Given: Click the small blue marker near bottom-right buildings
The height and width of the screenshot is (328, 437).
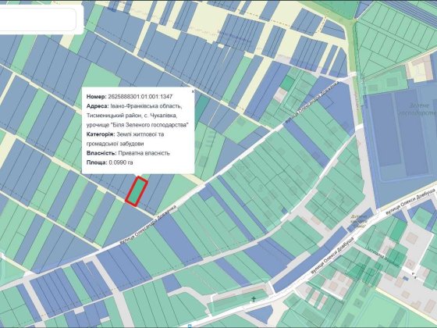Looking at the screenshot, I should pyautogui.click(x=406, y=278).
